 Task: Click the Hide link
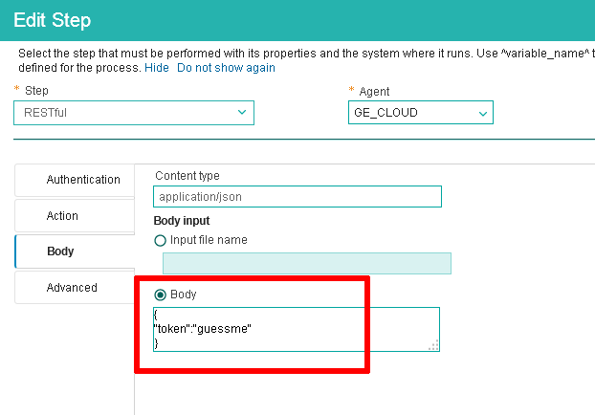pyautogui.click(x=157, y=68)
